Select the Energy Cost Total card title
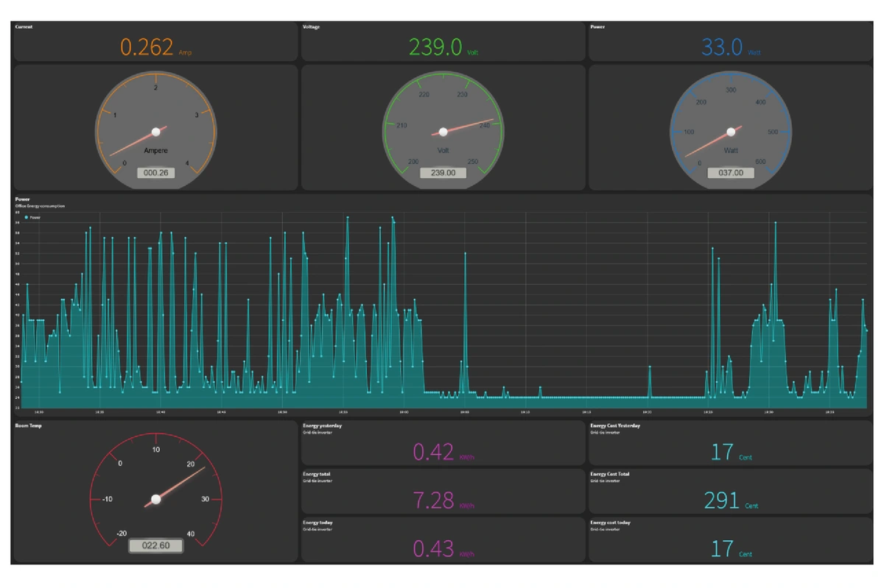This screenshot has height=588, width=884. (x=610, y=474)
